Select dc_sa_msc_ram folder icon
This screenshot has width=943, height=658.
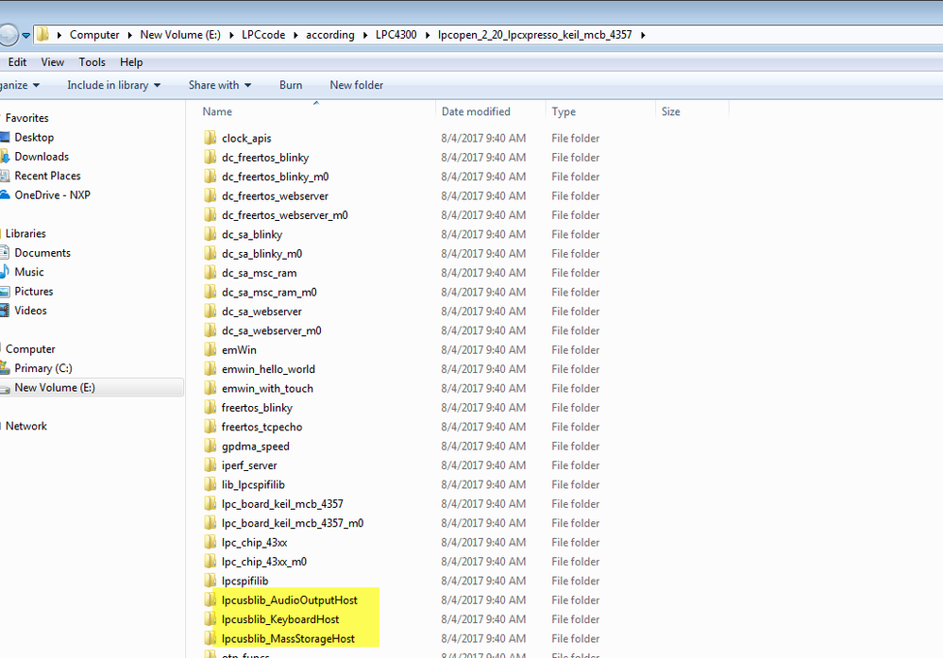[210, 273]
